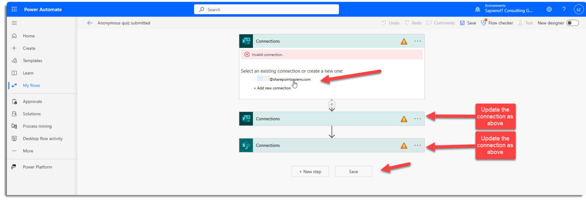Click the back arrow beside flow name
The height and width of the screenshot is (200, 586).
pos(90,23)
